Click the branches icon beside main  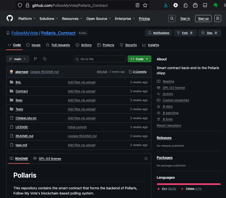(x=35, y=59)
